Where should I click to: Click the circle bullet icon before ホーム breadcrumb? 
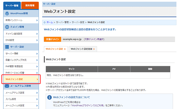[44, 22]
